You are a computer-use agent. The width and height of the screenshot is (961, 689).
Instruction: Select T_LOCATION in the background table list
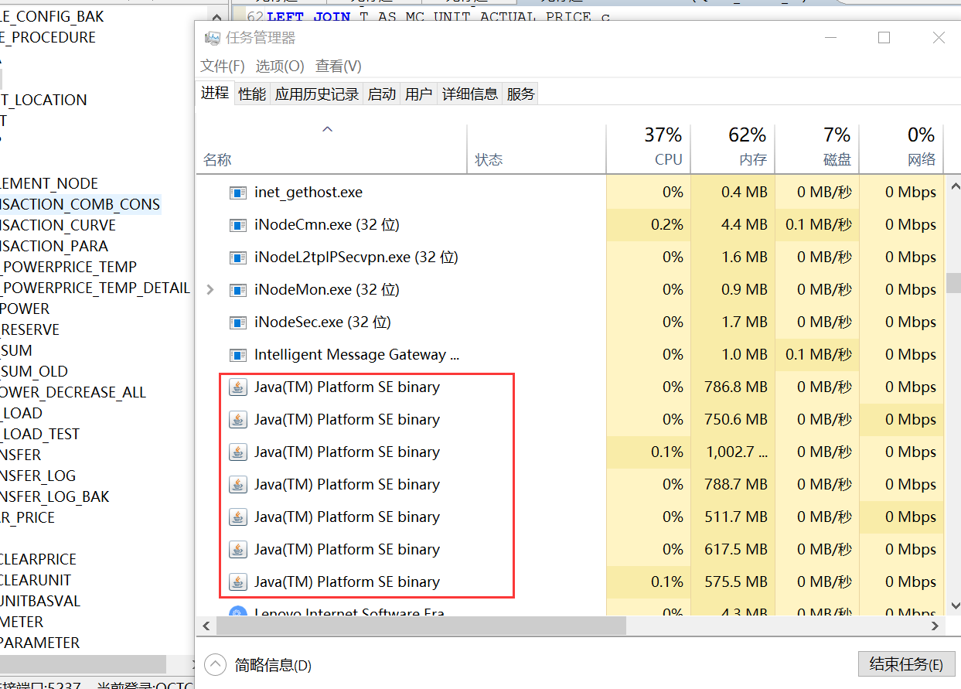click(x=43, y=100)
